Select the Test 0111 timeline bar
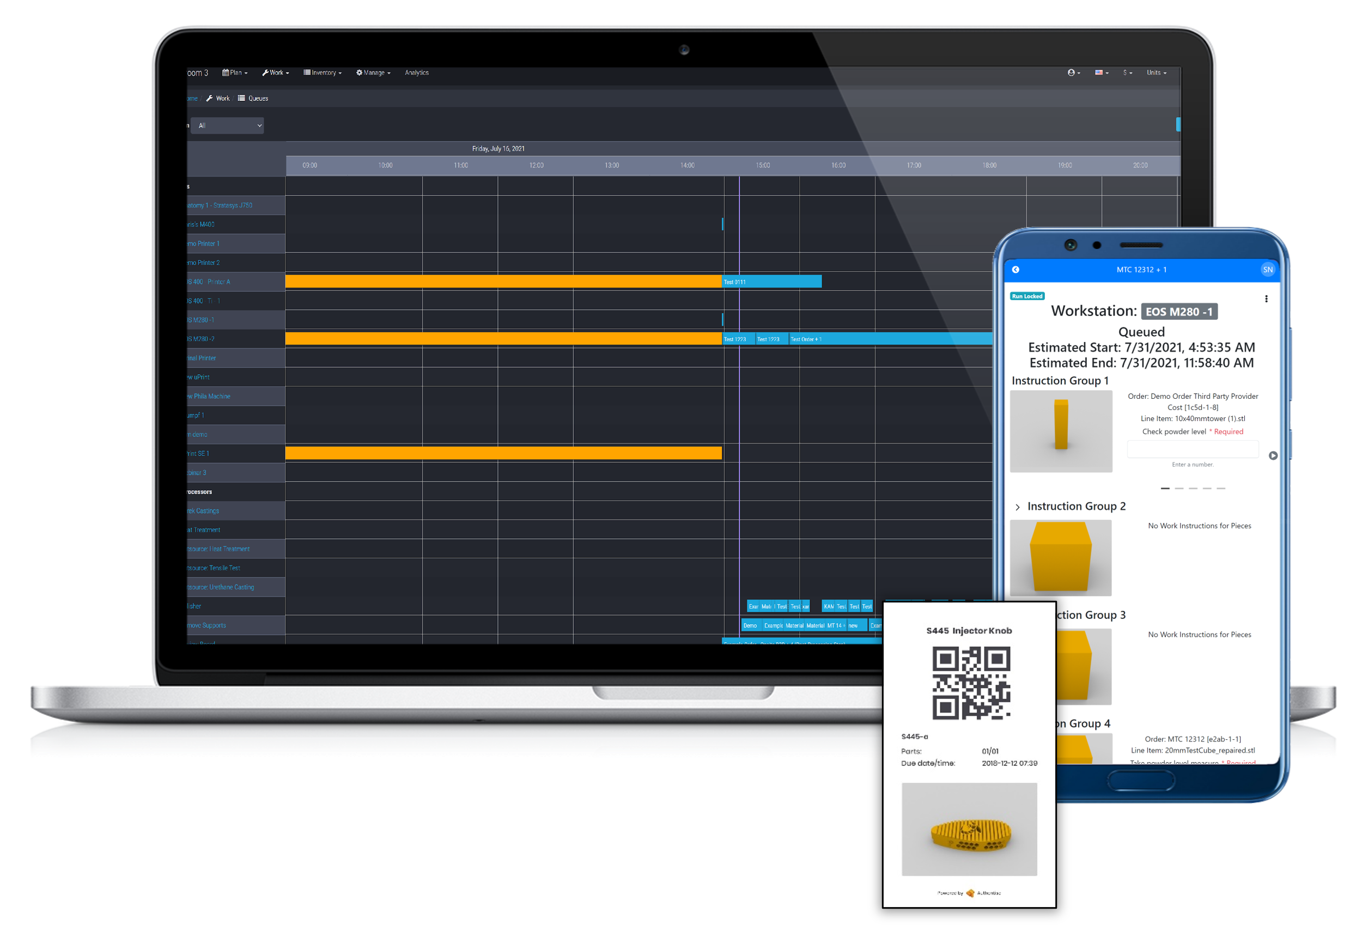Viewport: 1368px width, 925px height. 771,282
